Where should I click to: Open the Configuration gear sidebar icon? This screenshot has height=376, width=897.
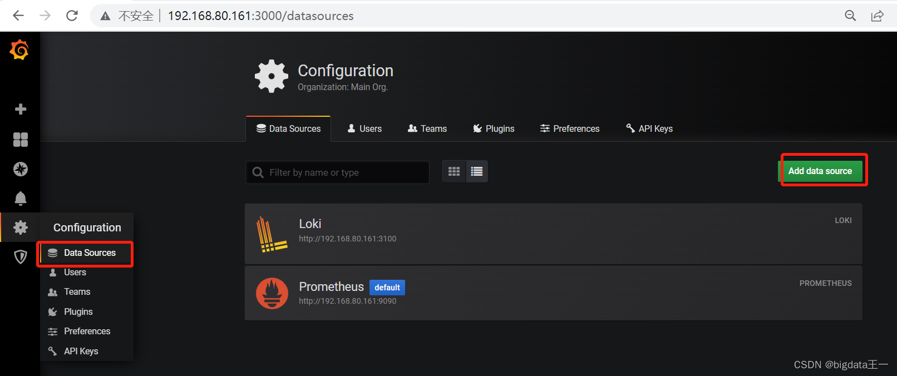(21, 227)
